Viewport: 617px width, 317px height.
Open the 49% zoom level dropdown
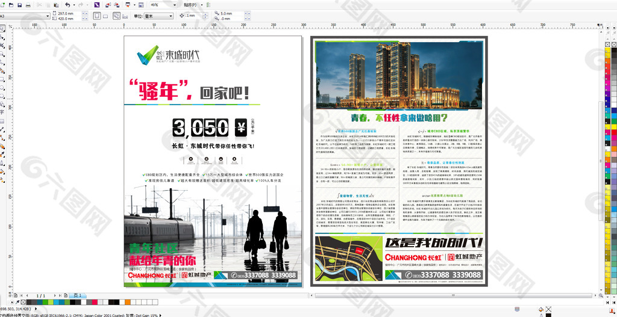(x=175, y=5)
